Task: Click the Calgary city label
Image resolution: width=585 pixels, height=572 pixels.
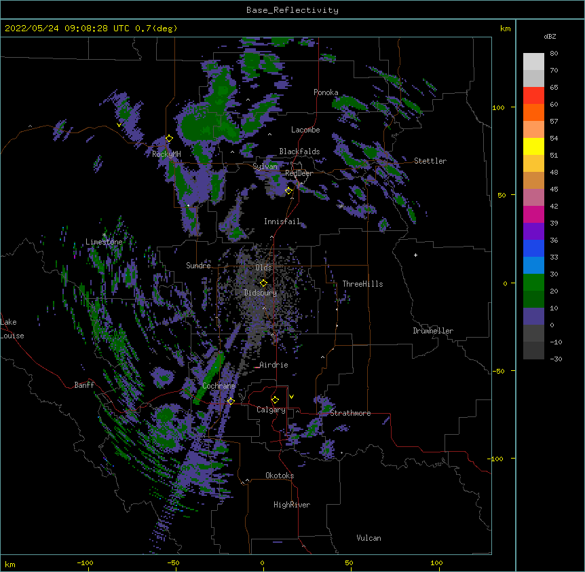Action: pos(271,410)
